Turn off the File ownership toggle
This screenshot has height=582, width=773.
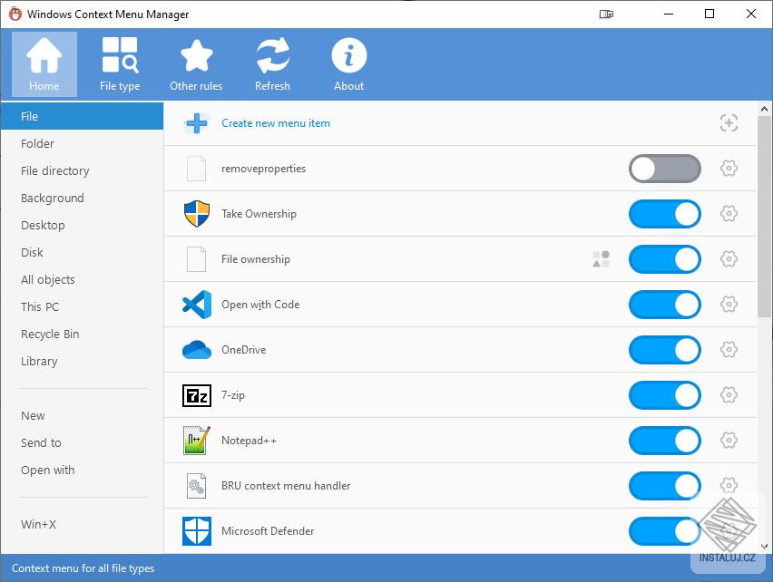pyautogui.click(x=664, y=259)
